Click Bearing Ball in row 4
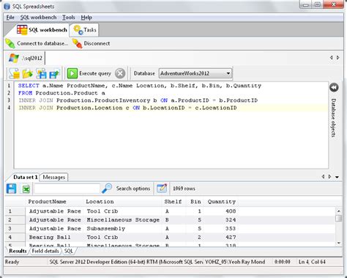347x278 pixels. click(50, 237)
